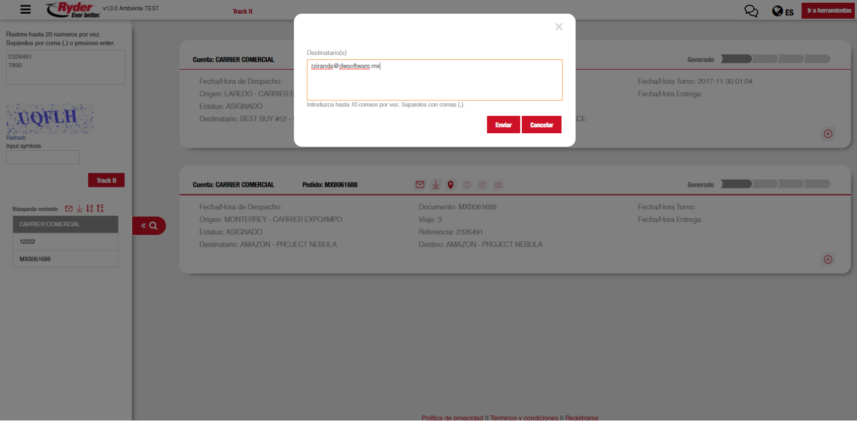Click the info icon for order MXB061688

[x=467, y=185]
